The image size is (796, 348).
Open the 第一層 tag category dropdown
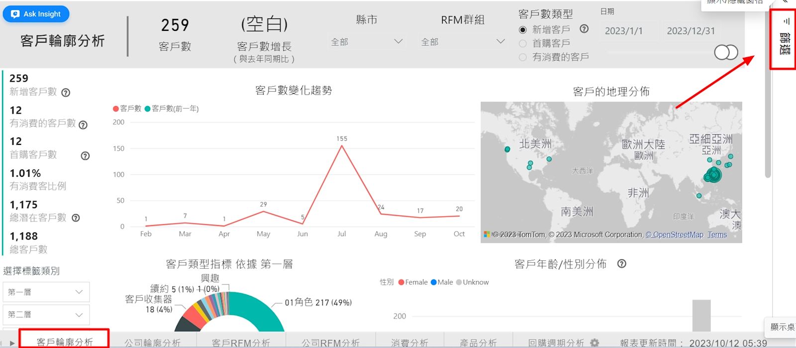pos(46,292)
